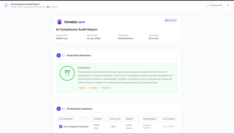
Task: Click the '2 high' risk tag
Action: pyautogui.click(x=82, y=88)
